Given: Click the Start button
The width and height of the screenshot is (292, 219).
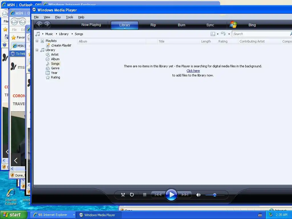Looking at the screenshot, I should click(13, 215).
